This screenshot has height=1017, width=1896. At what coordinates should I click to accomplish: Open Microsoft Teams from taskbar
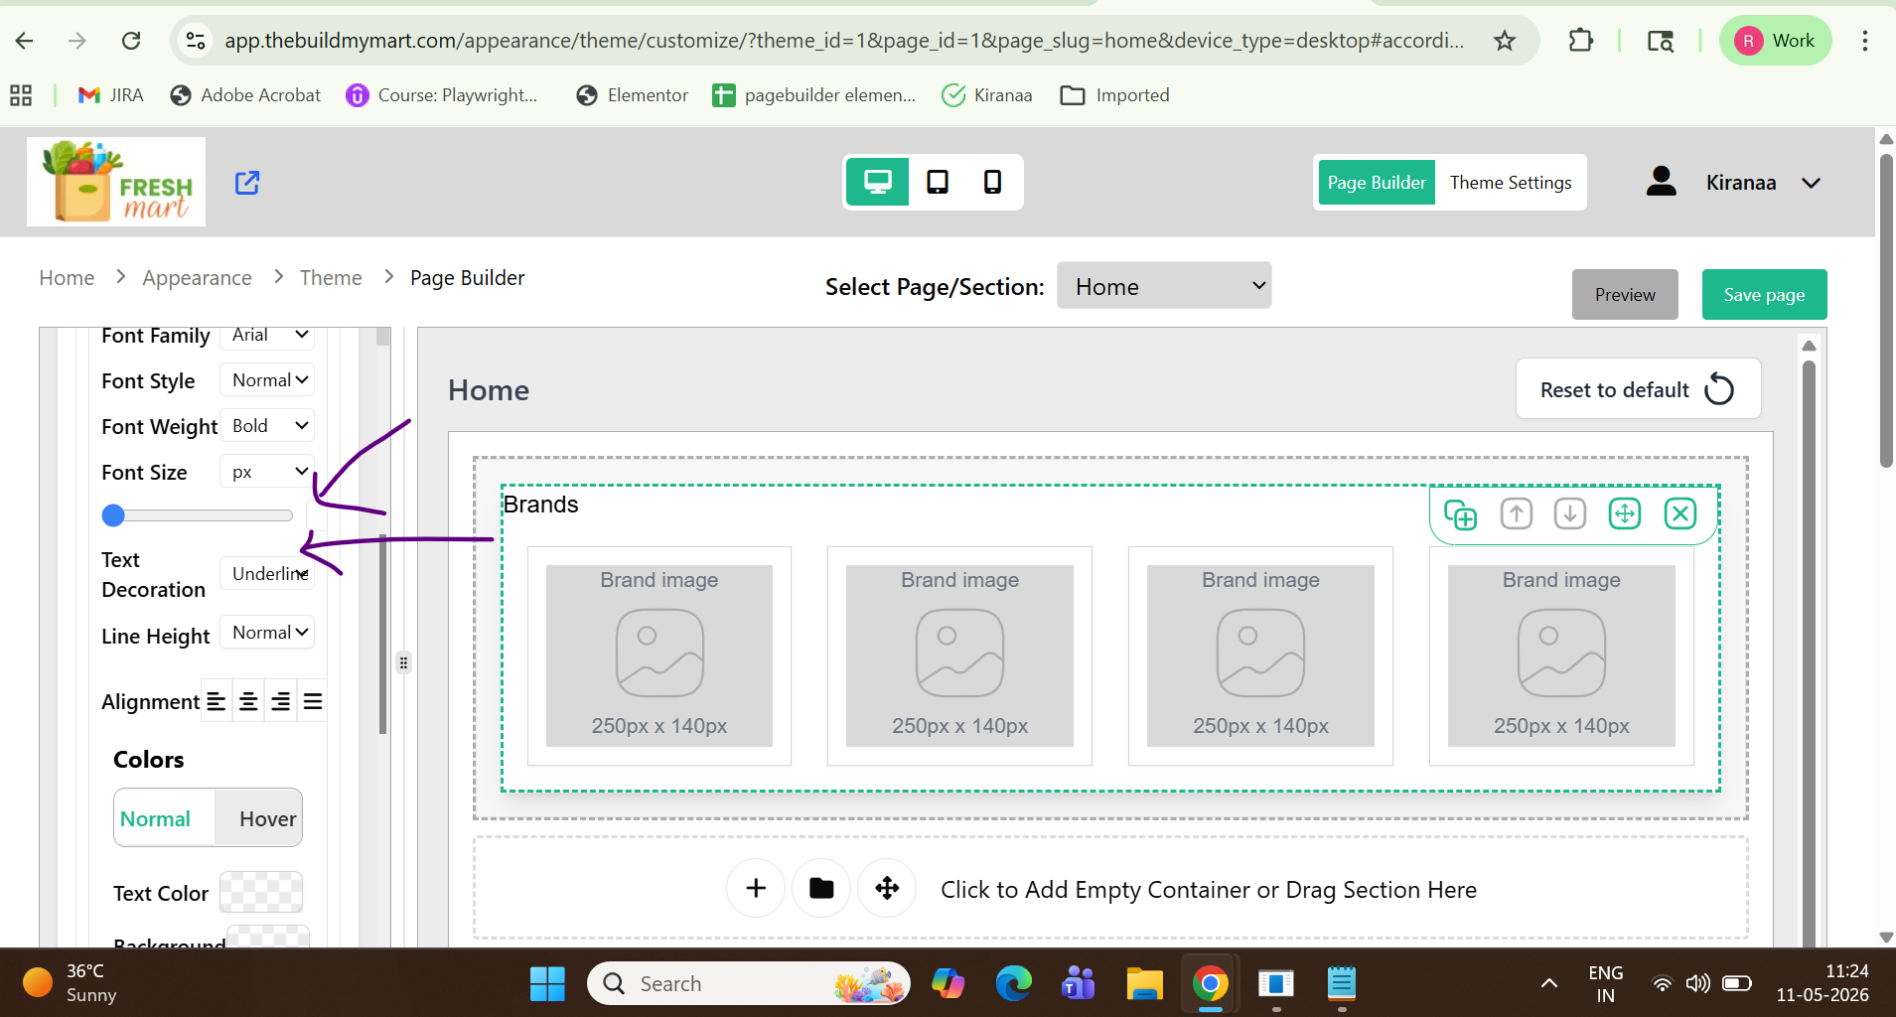[1079, 983]
